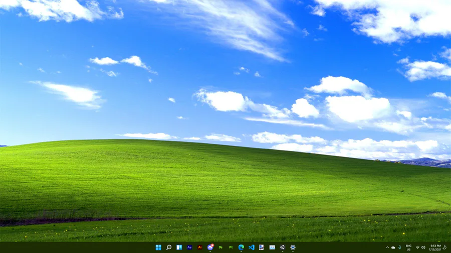The height and width of the screenshot is (253, 451).
Task: Click the microphone tray icon
Action: click(x=400, y=247)
